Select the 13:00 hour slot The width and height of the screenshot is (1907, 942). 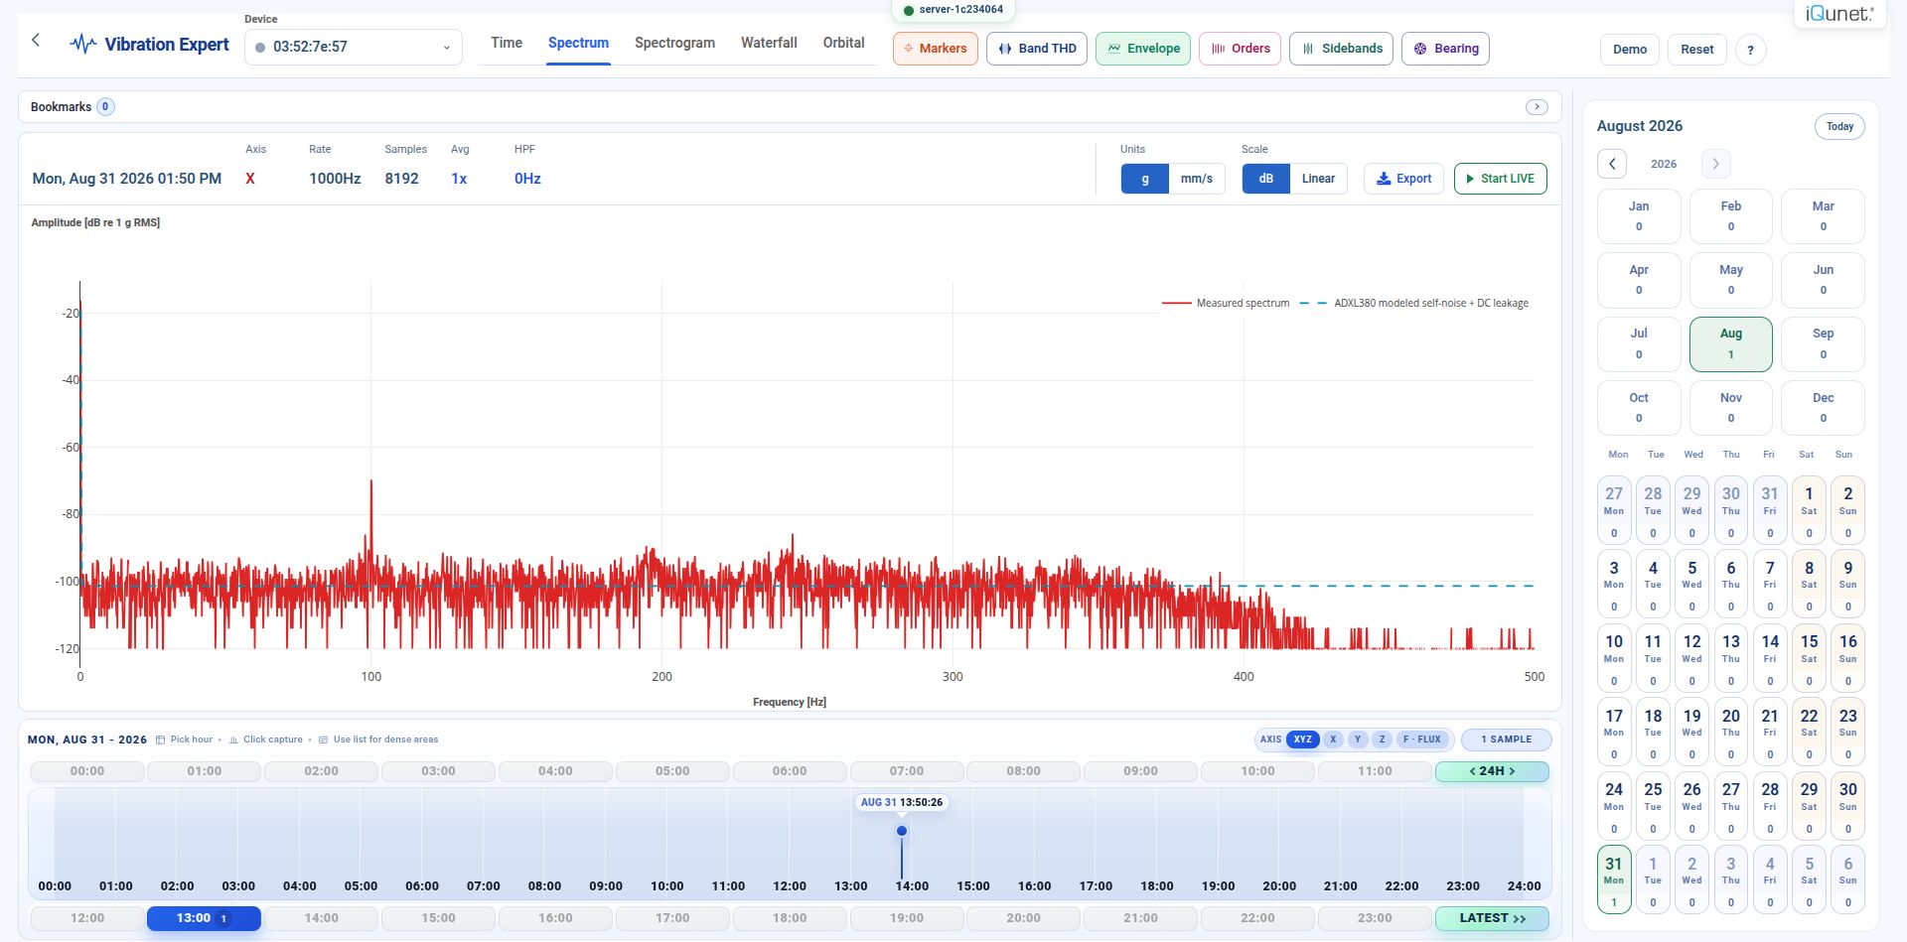204,918
